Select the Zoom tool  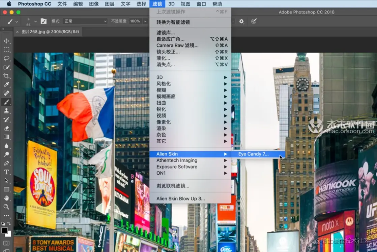pos(6,207)
